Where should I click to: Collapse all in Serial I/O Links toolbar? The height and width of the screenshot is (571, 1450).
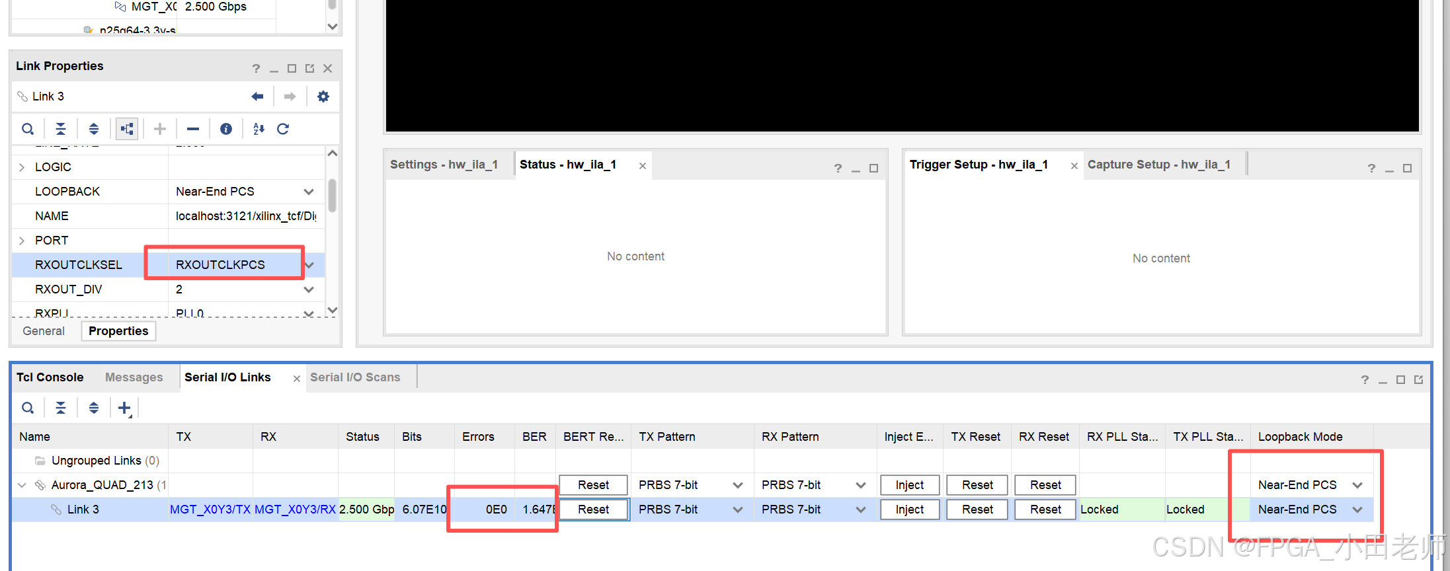click(61, 408)
